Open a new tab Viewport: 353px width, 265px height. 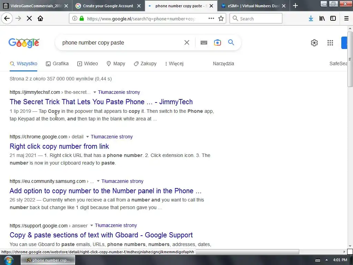[x=295, y=6]
